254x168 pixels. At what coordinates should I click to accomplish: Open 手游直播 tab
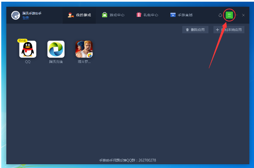coord(181,15)
